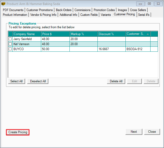Go to the Promotion Codes tab
Viewport: 164px width, 148px height.
click(104, 10)
